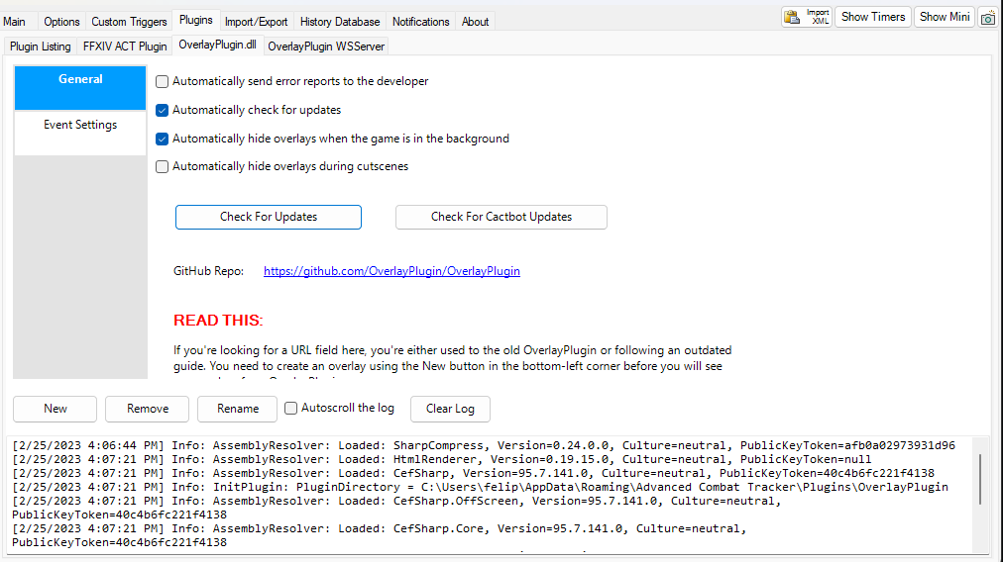Click the Show Timers button

(872, 17)
